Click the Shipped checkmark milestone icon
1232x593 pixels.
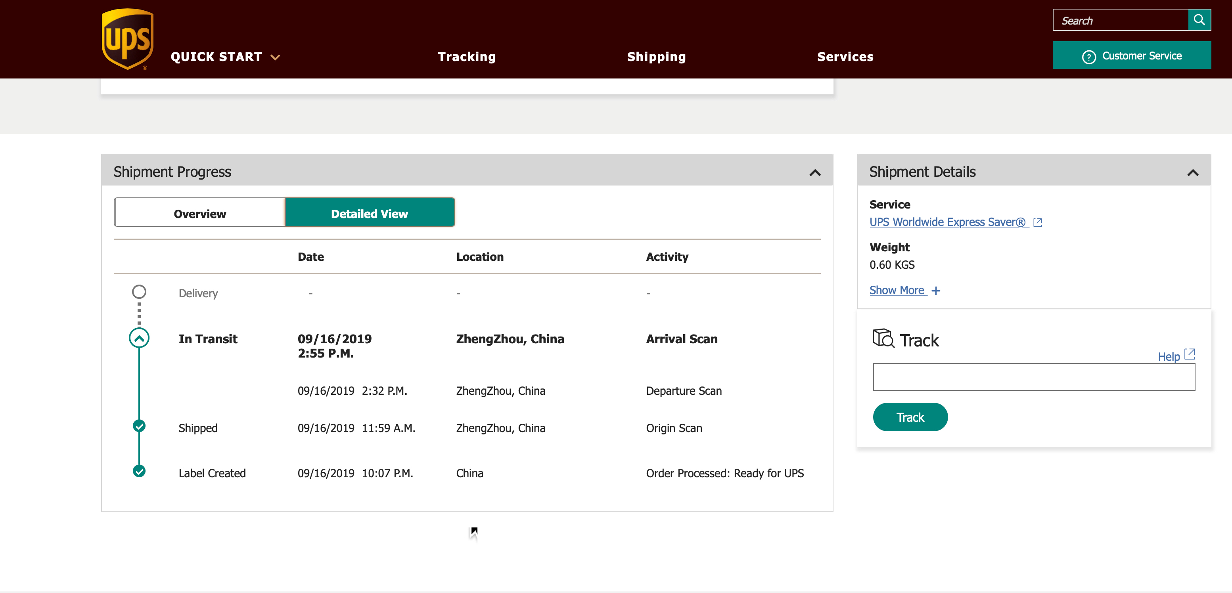point(139,426)
